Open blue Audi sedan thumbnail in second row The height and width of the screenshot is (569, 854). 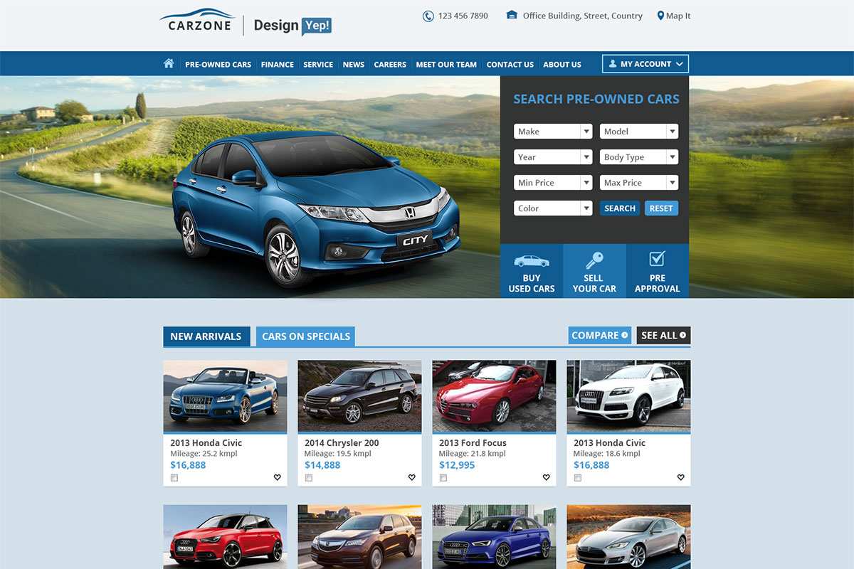494,537
